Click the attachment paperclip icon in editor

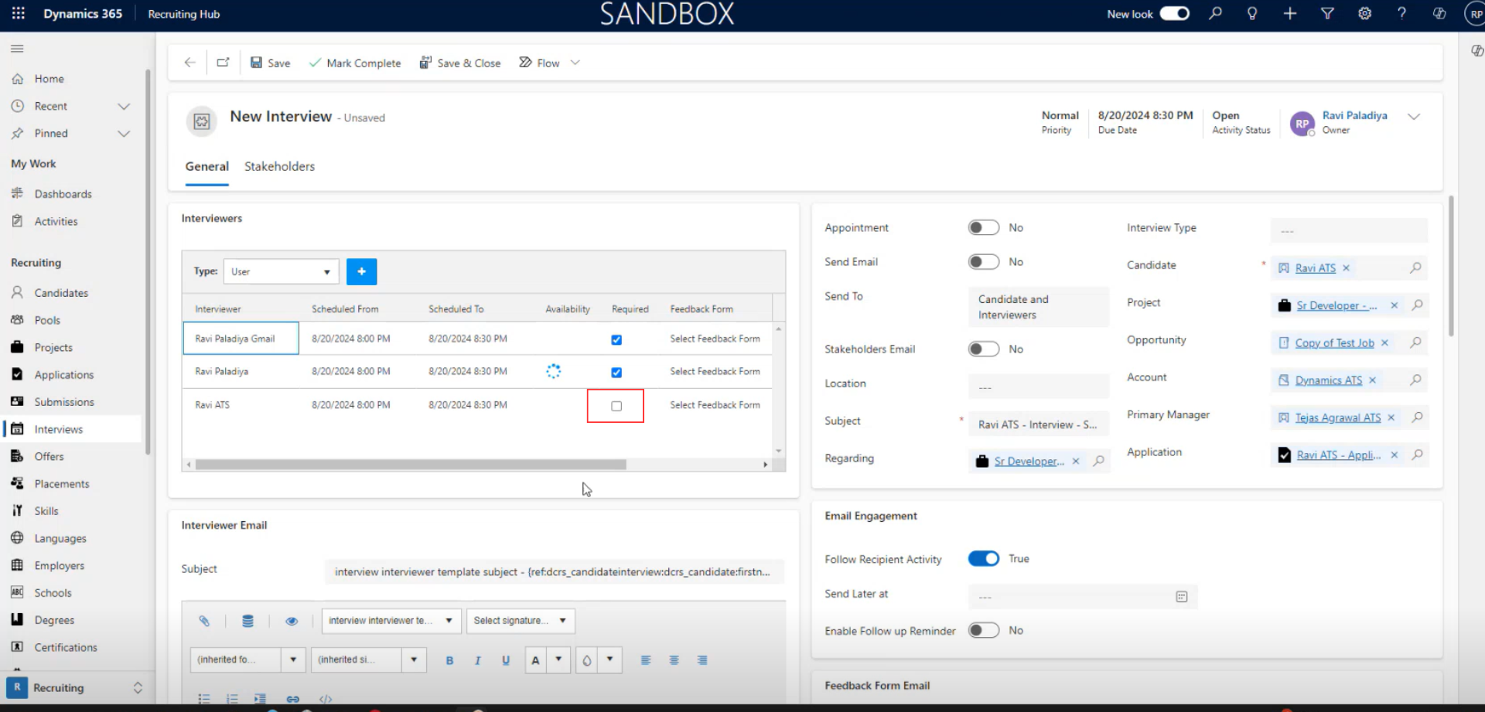pos(204,621)
